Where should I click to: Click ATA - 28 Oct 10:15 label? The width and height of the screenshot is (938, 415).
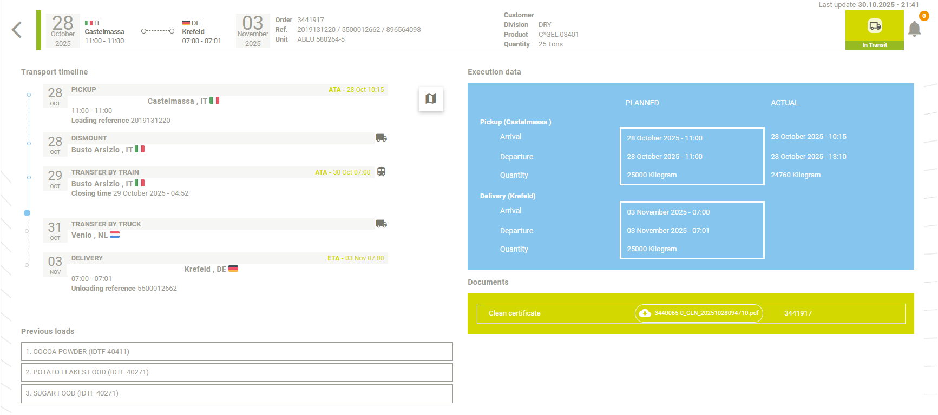pyautogui.click(x=356, y=90)
